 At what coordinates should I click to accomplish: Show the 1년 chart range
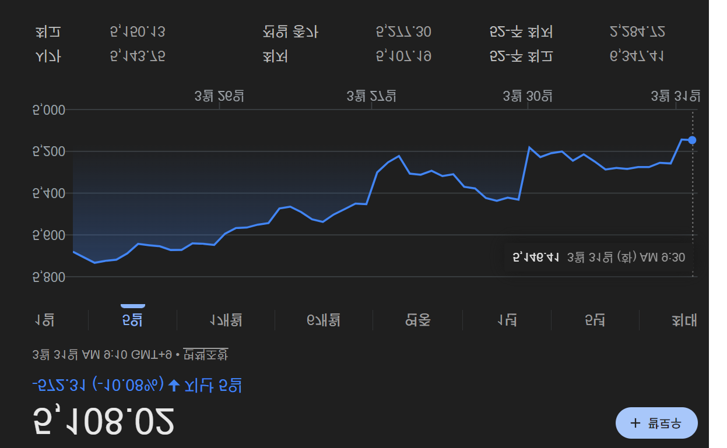pyautogui.click(x=507, y=320)
